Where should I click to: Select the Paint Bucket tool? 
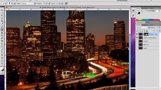(x=2, y=41)
